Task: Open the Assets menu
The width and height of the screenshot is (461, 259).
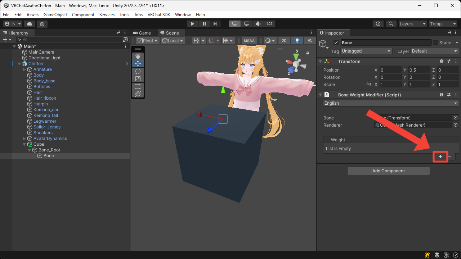Action: point(32,15)
